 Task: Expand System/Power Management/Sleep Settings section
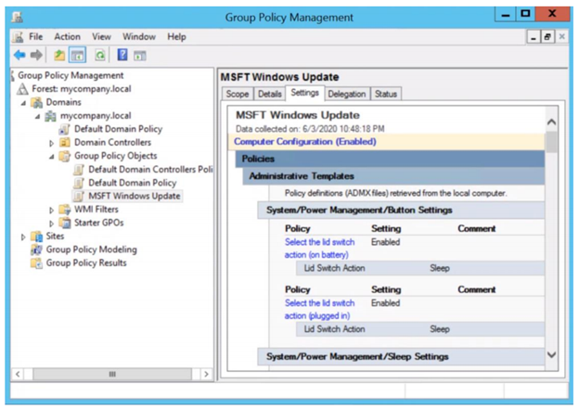401,356
